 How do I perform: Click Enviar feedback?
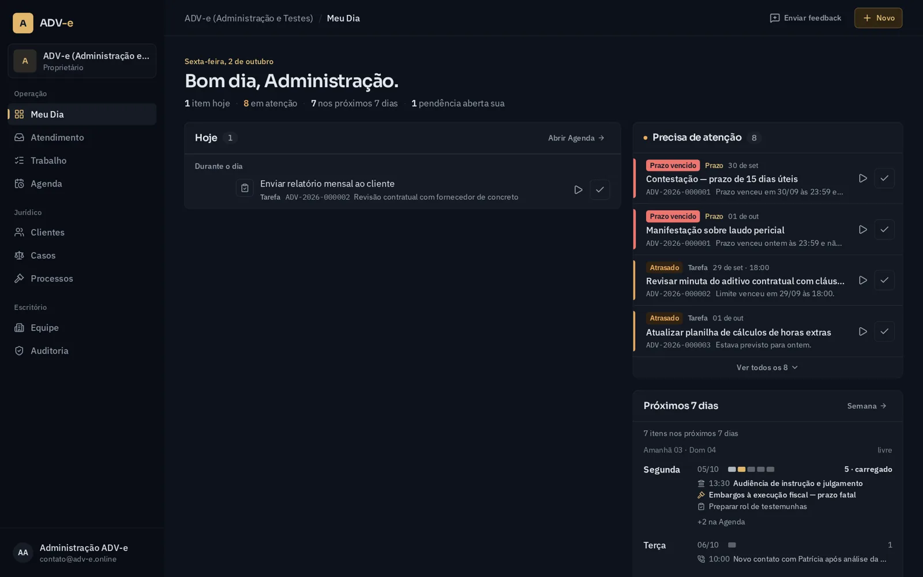pyautogui.click(x=805, y=18)
